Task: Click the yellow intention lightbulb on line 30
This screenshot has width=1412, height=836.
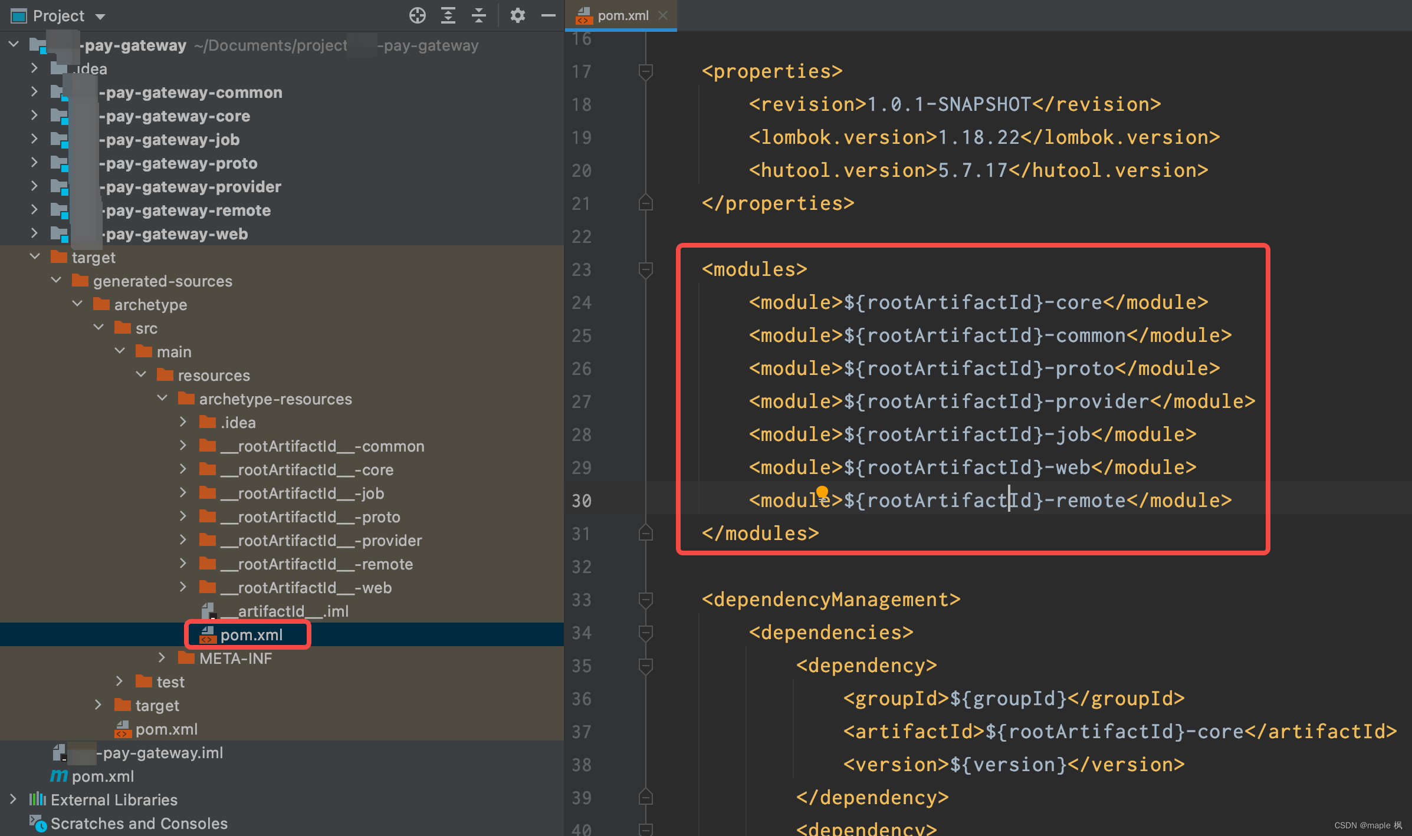Action: pyautogui.click(x=822, y=492)
